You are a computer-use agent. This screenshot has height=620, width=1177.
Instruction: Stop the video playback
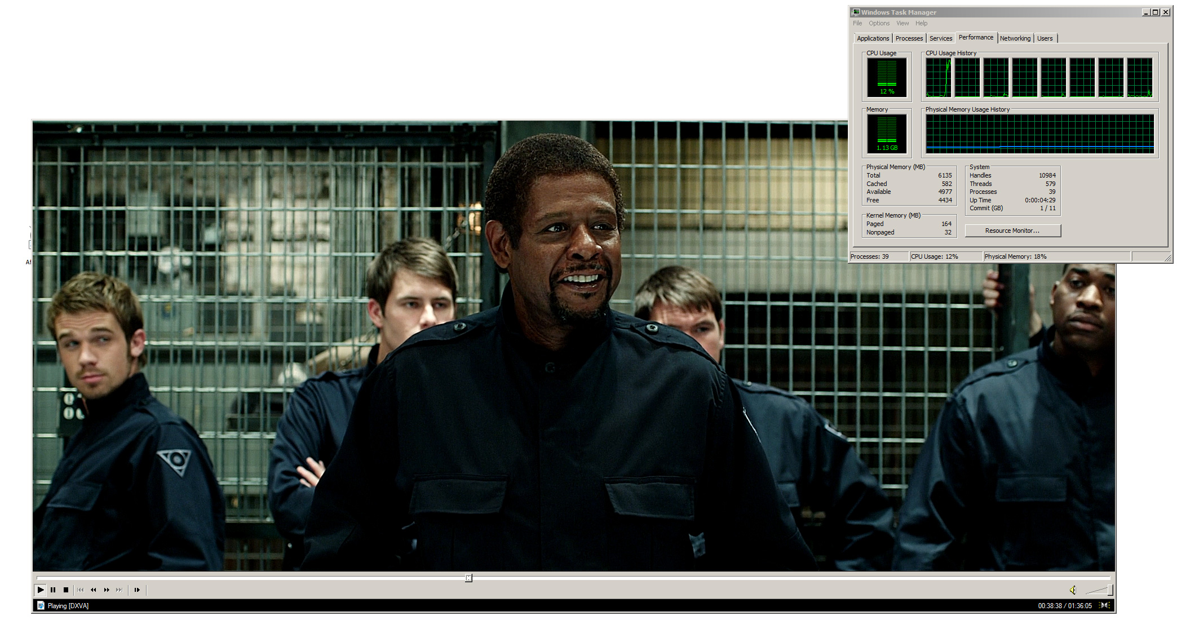pyautogui.click(x=66, y=590)
